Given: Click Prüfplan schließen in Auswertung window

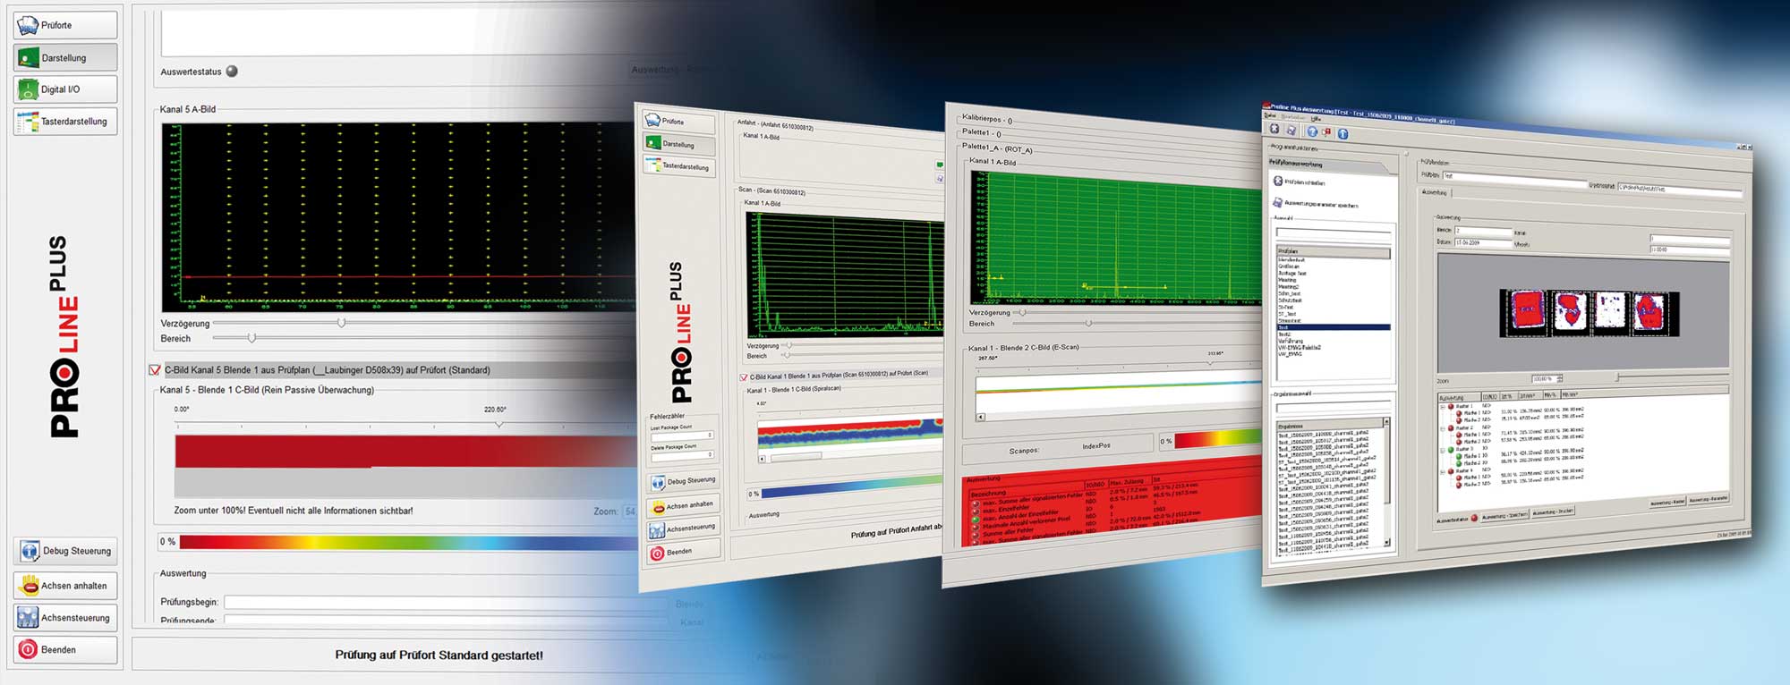Looking at the screenshot, I should (x=1299, y=182).
